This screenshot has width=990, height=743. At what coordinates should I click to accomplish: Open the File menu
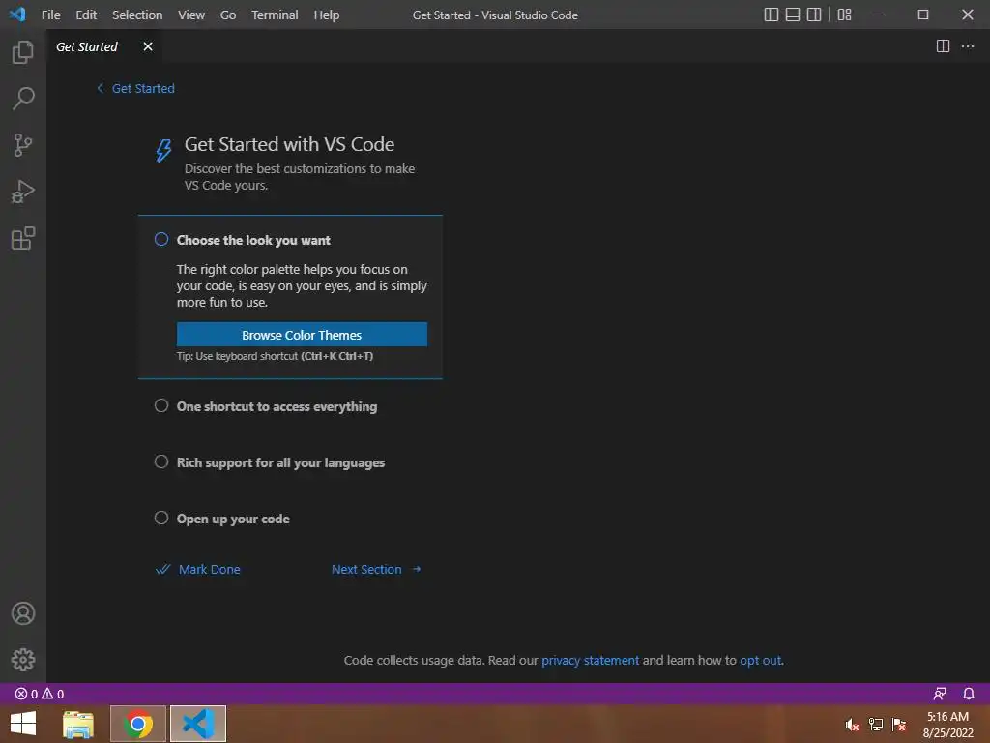pos(50,15)
